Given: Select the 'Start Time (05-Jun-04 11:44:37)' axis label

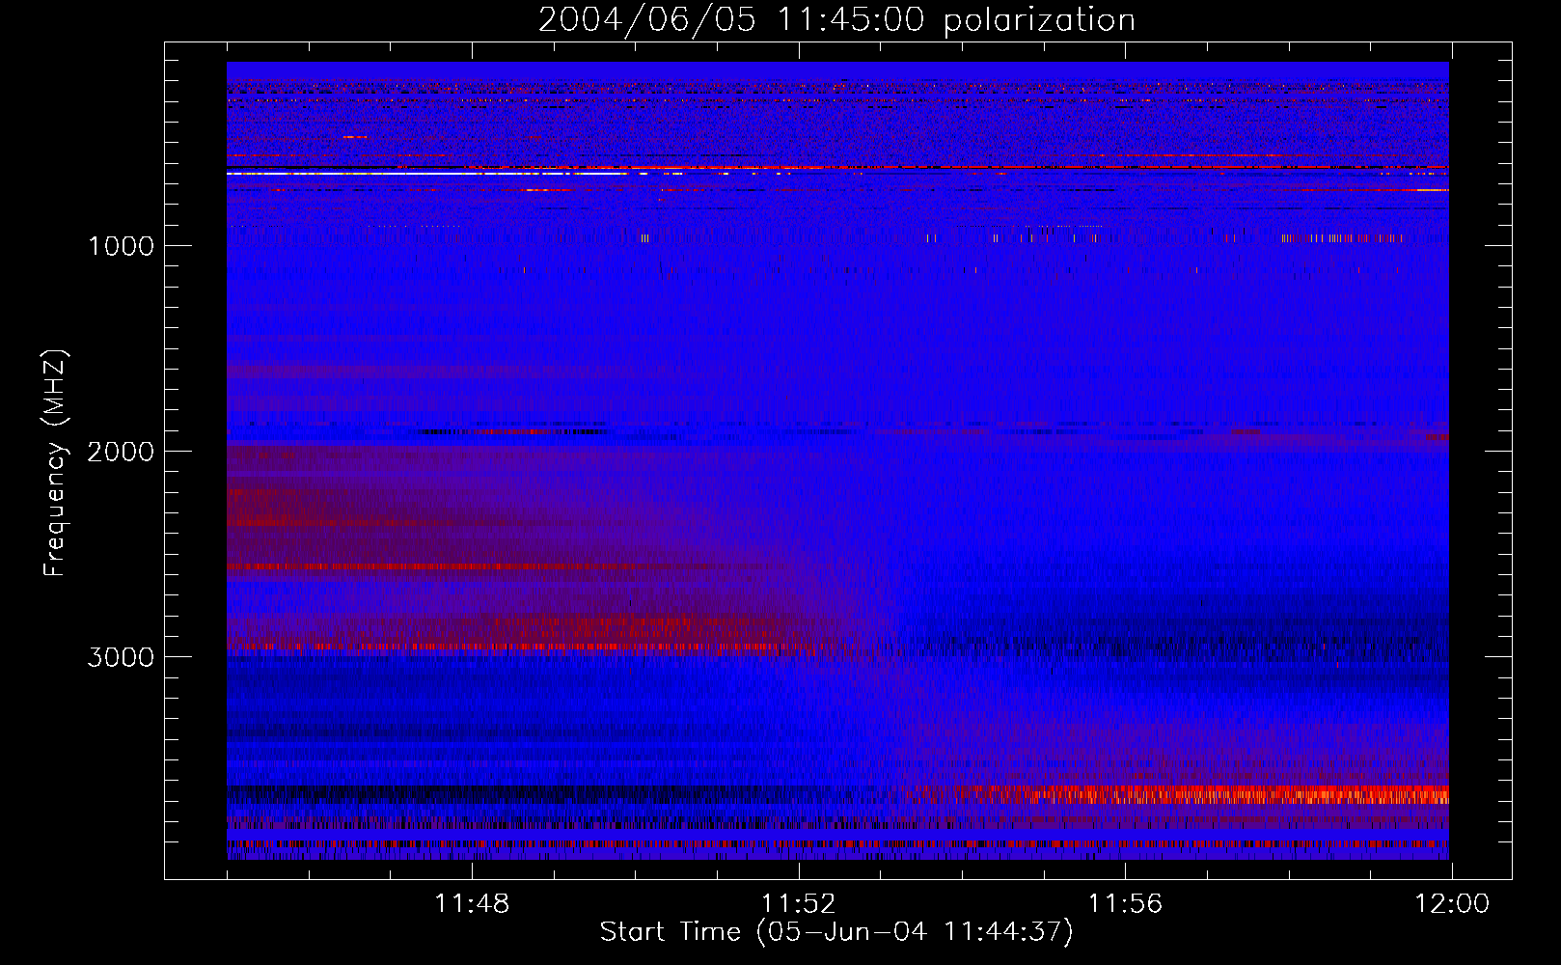Looking at the screenshot, I should tap(836, 932).
